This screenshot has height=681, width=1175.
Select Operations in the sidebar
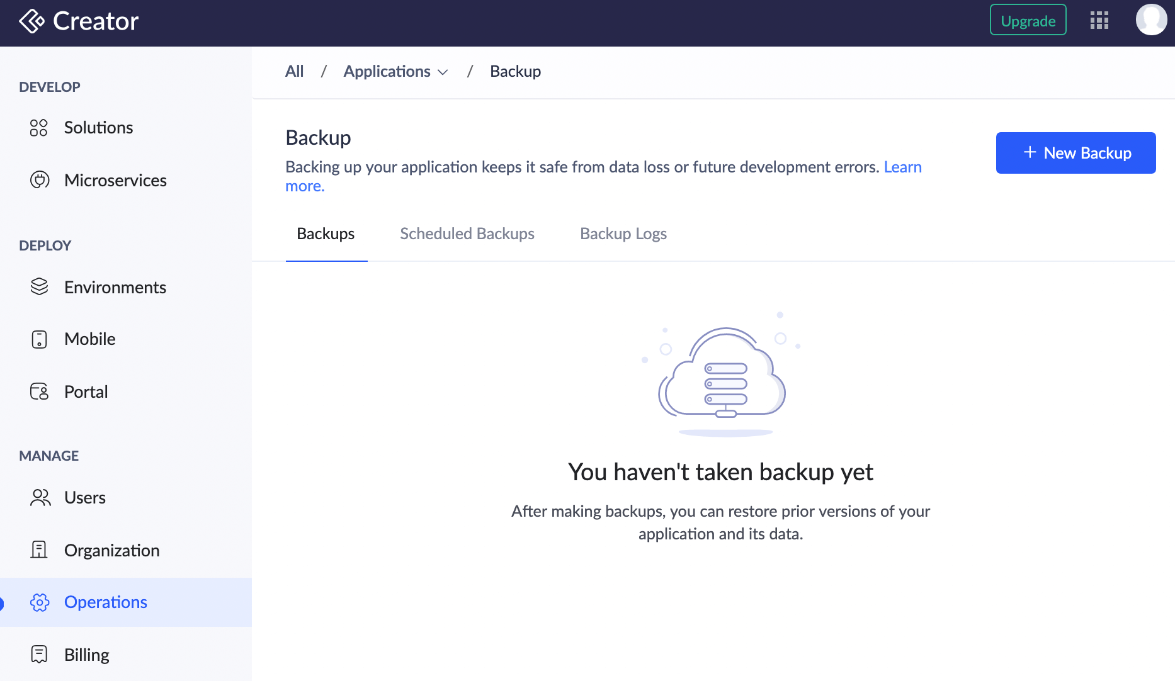(x=126, y=602)
